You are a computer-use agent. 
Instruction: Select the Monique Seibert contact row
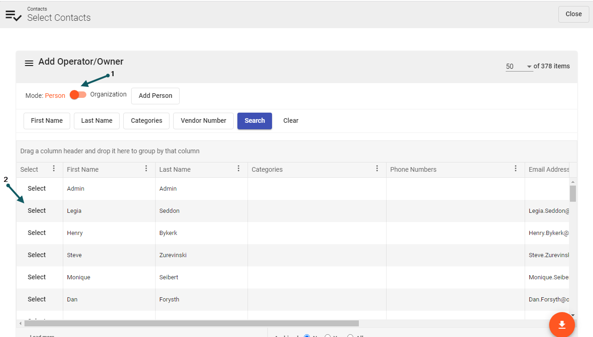click(x=36, y=277)
